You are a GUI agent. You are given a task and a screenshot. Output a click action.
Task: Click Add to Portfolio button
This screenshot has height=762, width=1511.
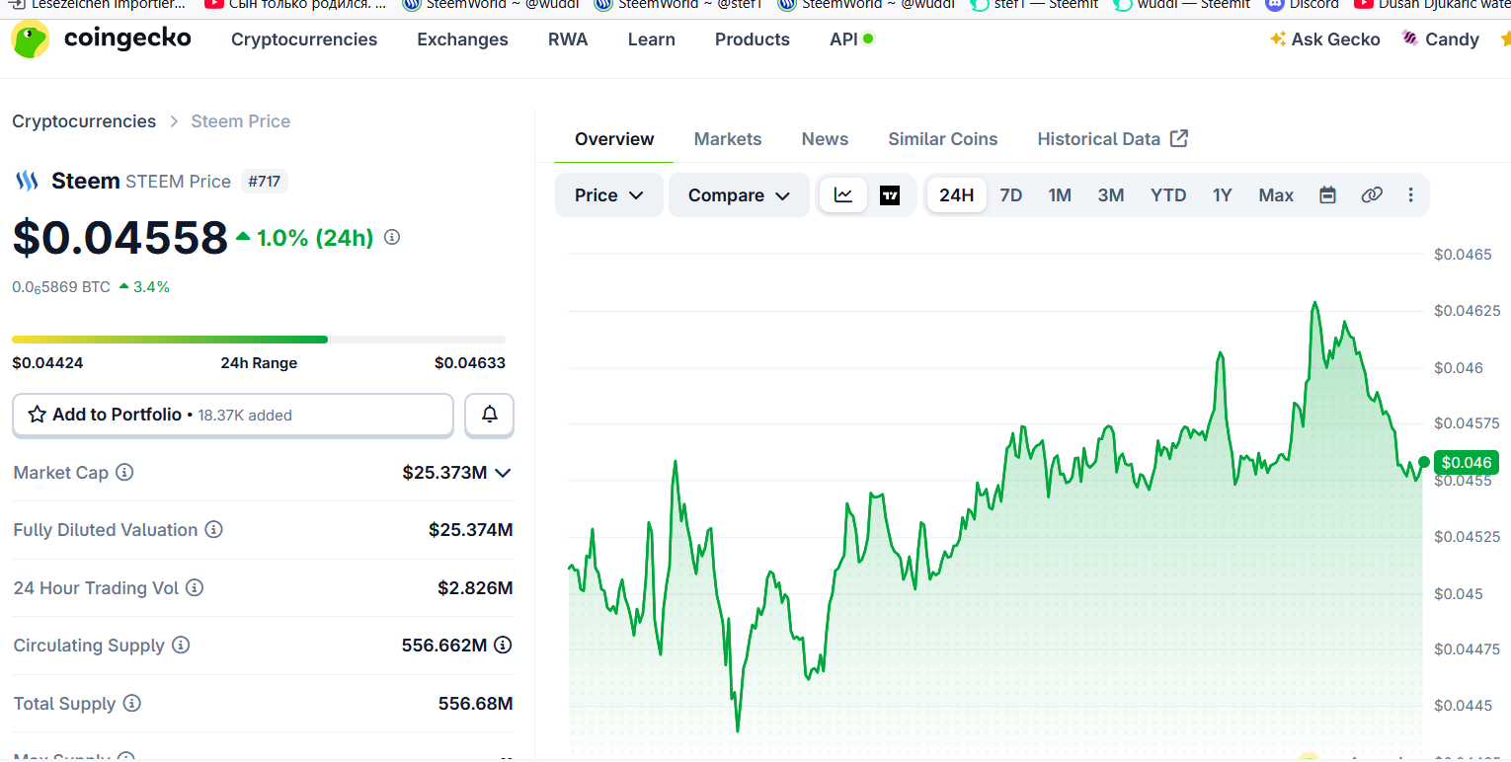click(232, 415)
